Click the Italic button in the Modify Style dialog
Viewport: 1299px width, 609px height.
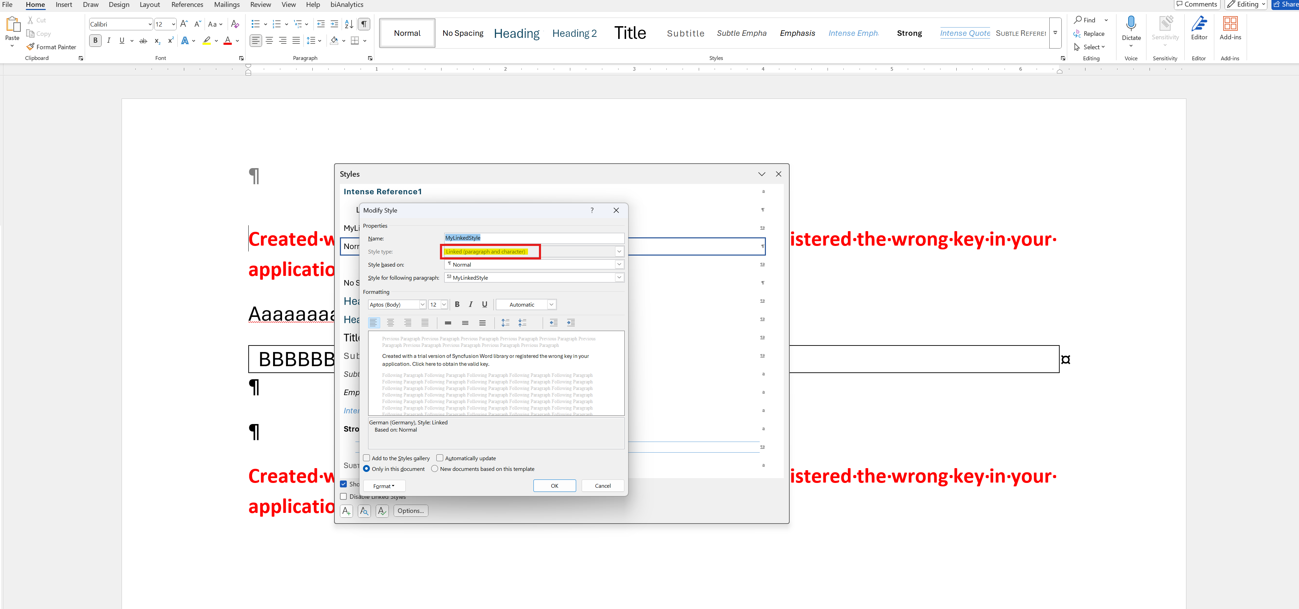click(470, 304)
